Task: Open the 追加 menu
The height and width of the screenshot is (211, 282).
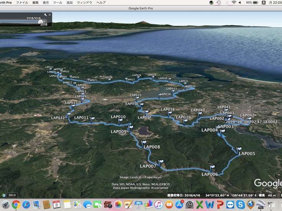Action: 69,2
